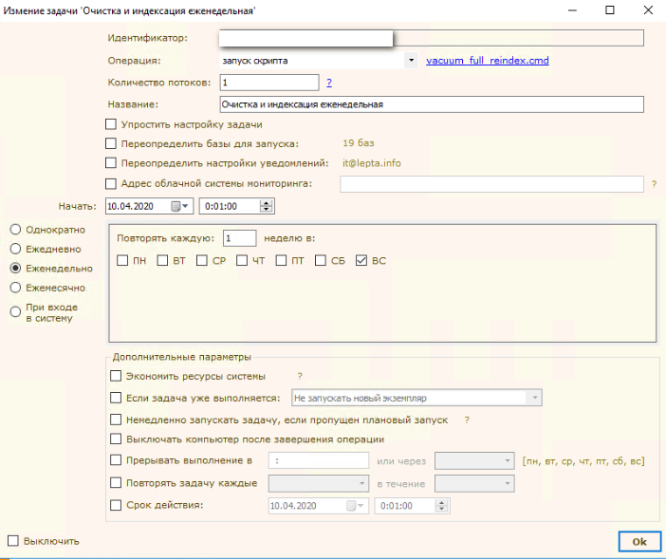This screenshot has height=560, width=666.
Task: Maximize the task edit window
Action: pyautogui.click(x=609, y=10)
